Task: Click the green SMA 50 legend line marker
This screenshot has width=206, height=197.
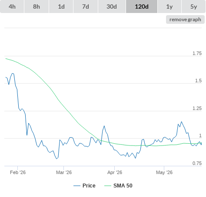Action: pos(108,186)
